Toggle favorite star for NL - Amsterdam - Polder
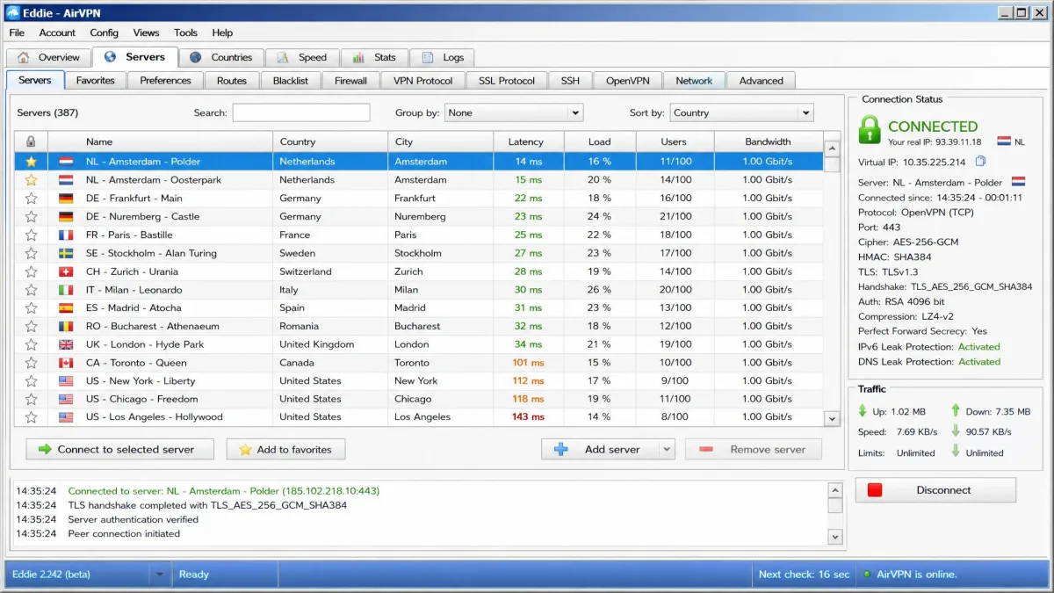The height and width of the screenshot is (593, 1054). point(31,162)
